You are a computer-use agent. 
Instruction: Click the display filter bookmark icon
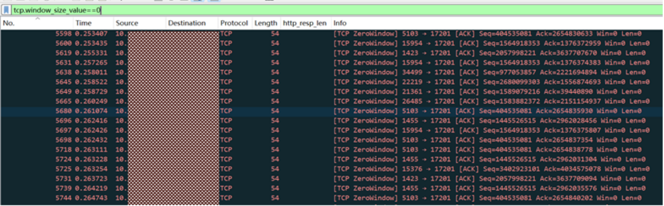tap(7, 10)
